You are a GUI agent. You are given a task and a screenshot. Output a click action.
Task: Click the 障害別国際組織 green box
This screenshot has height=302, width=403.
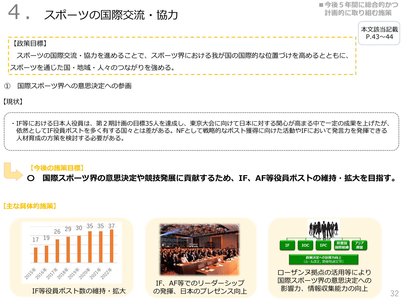[x=341, y=245]
